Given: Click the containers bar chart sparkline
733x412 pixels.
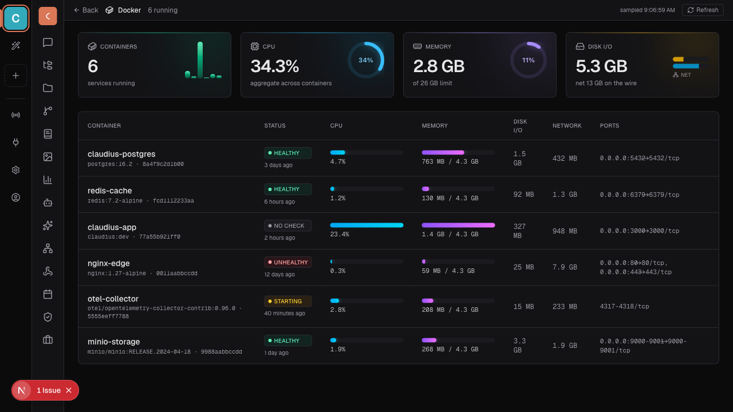Looking at the screenshot, I should pyautogui.click(x=203, y=60).
